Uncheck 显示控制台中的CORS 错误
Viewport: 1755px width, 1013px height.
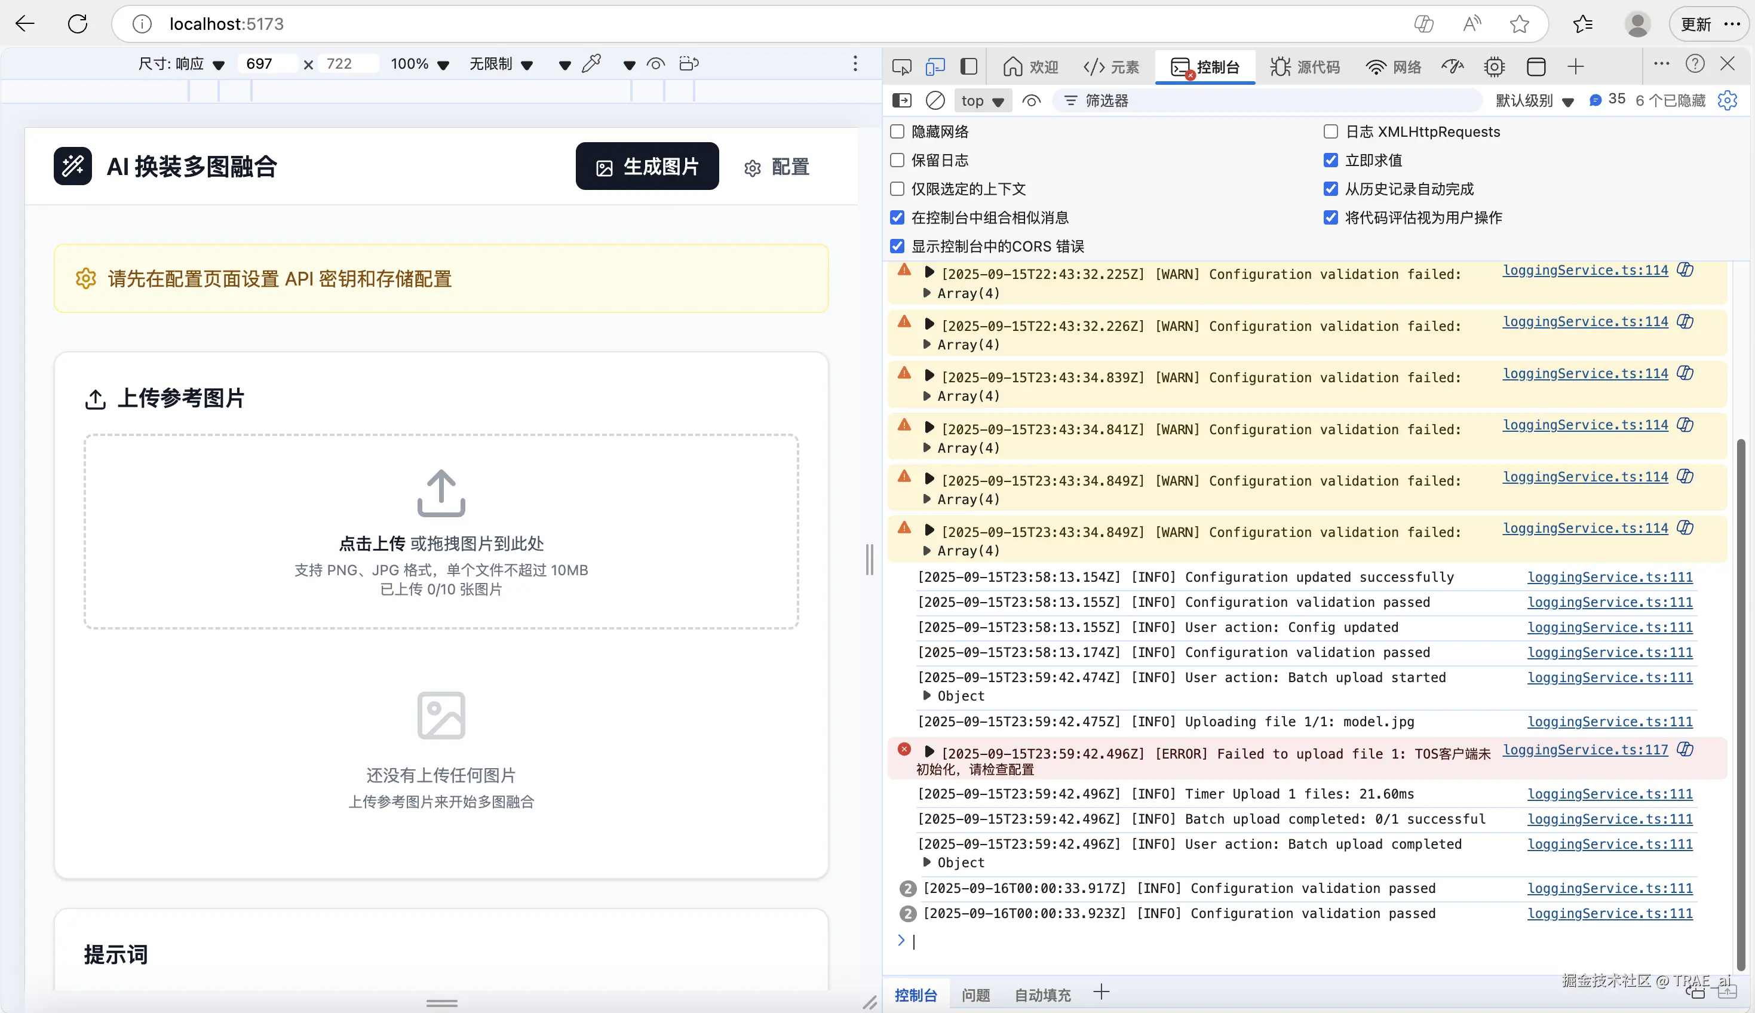897,246
